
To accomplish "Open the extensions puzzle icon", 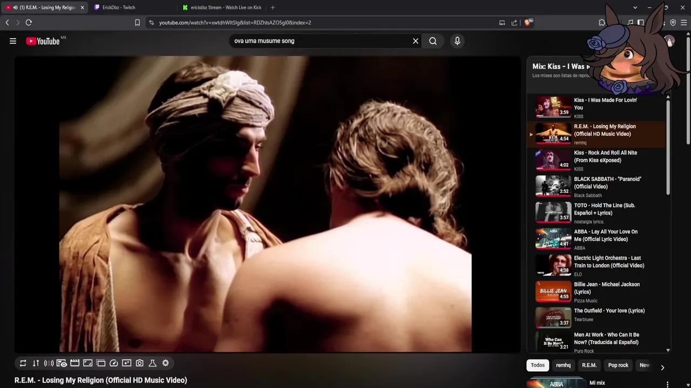I will point(602,23).
